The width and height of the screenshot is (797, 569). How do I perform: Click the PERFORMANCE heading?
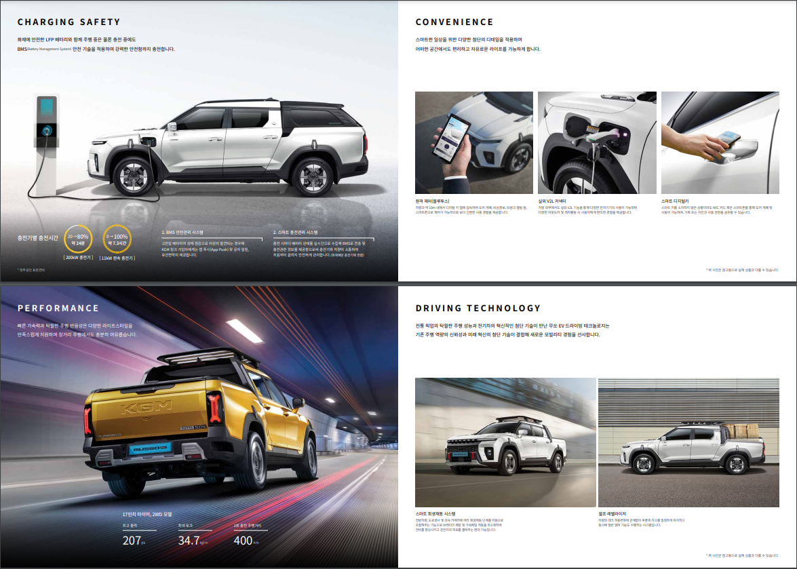tap(58, 308)
